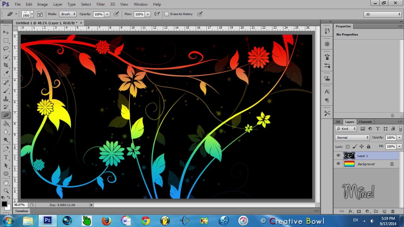404x227 pixels.
Task: Toggle type layer filter
Action: (x=378, y=129)
